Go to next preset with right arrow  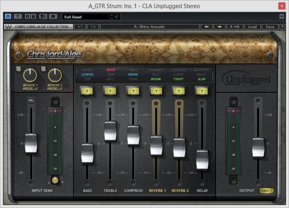point(219,27)
